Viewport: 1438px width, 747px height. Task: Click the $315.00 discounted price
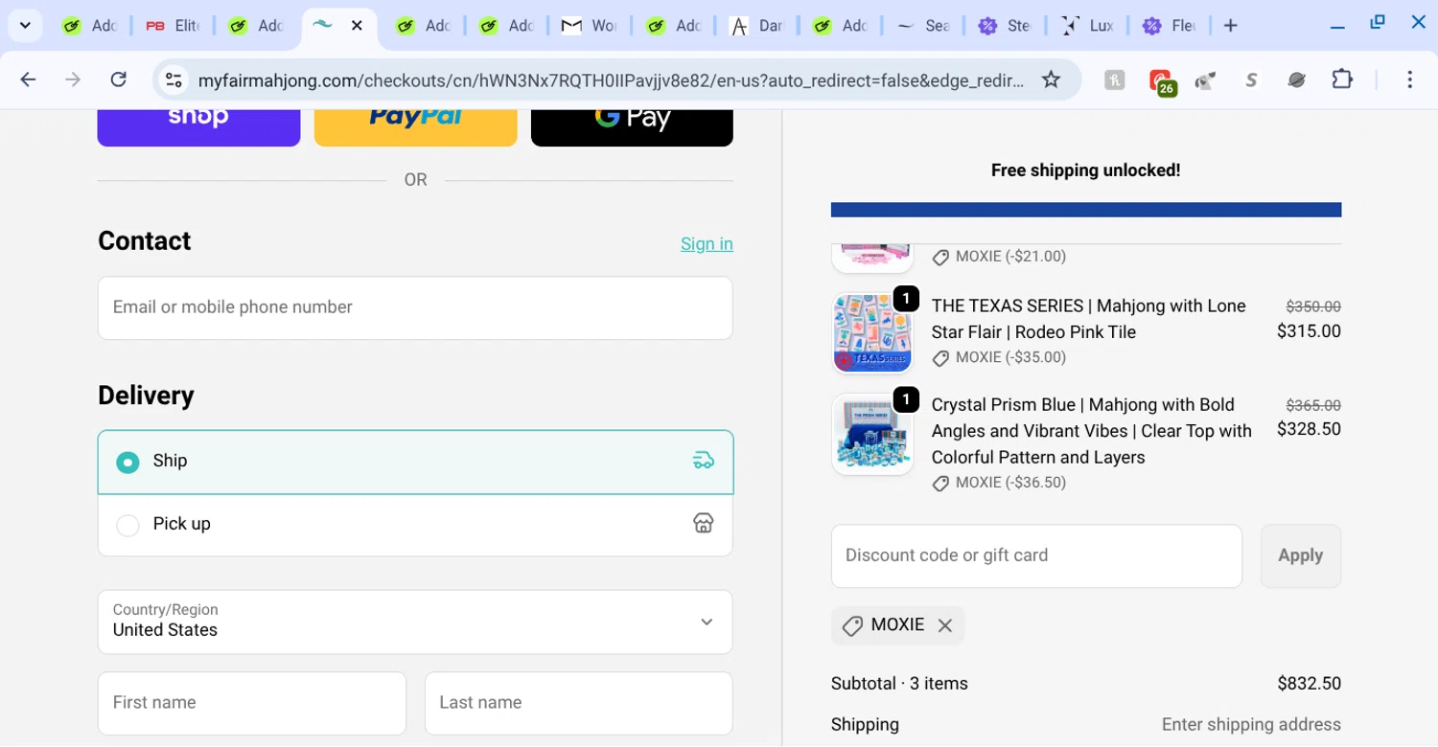pos(1309,331)
